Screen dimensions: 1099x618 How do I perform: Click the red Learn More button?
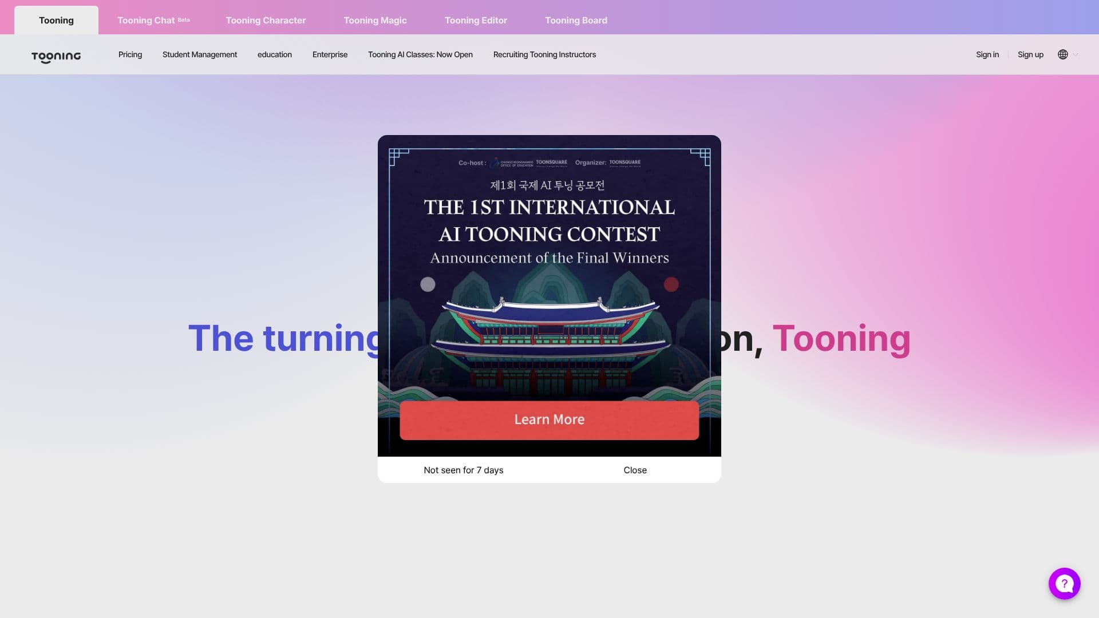pos(549,419)
